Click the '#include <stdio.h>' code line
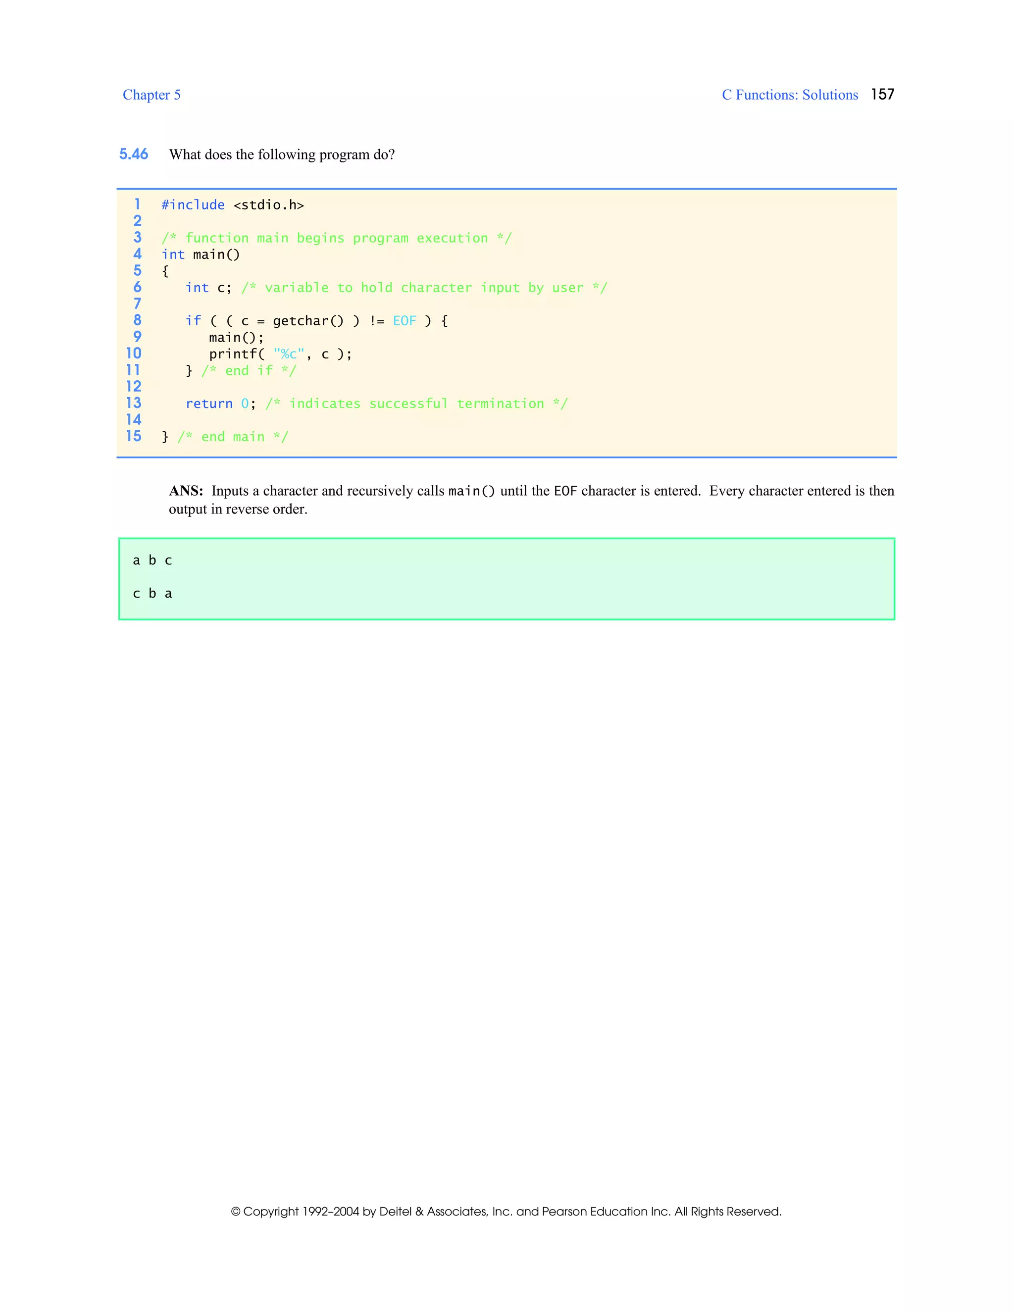 (x=233, y=205)
